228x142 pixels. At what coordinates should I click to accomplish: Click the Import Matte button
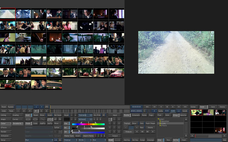[88, 136]
